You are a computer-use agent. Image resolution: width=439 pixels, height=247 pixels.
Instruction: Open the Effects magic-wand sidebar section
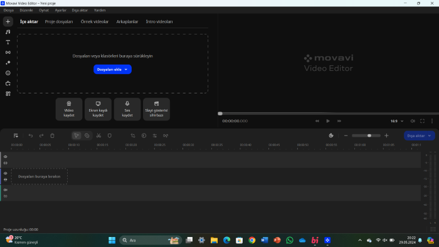click(x=8, y=63)
